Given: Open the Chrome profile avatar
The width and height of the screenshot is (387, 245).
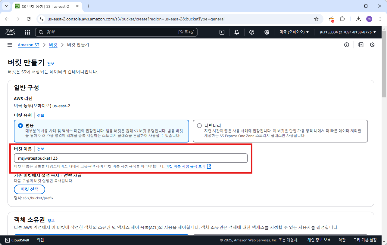Looking at the screenshot, I should 369,19.
